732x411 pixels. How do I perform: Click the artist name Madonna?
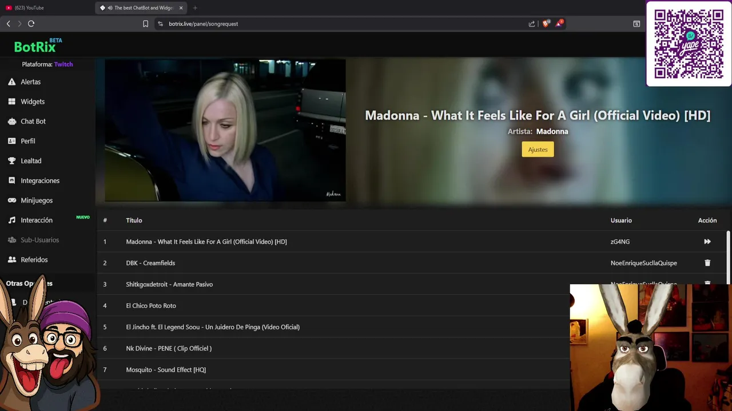[552, 131]
